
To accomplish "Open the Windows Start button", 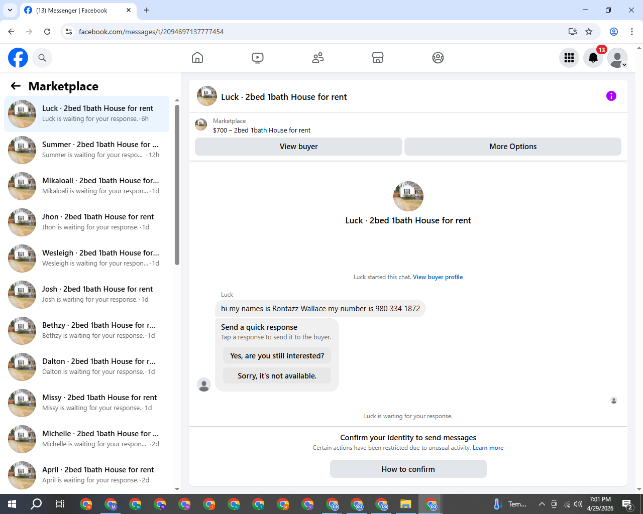I will (x=12, y=504).
